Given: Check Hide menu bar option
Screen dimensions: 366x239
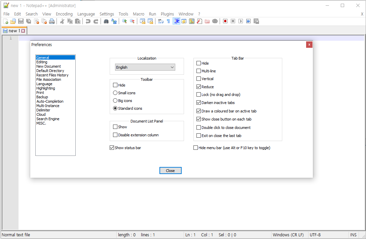Looking at the screenshot, I should 195,148.
